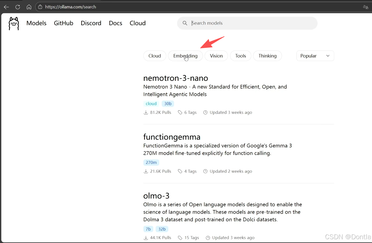This screenshot has width=372, height=243.
Task: Click the 21.6K Pulls text
Action: click(161, 171)
